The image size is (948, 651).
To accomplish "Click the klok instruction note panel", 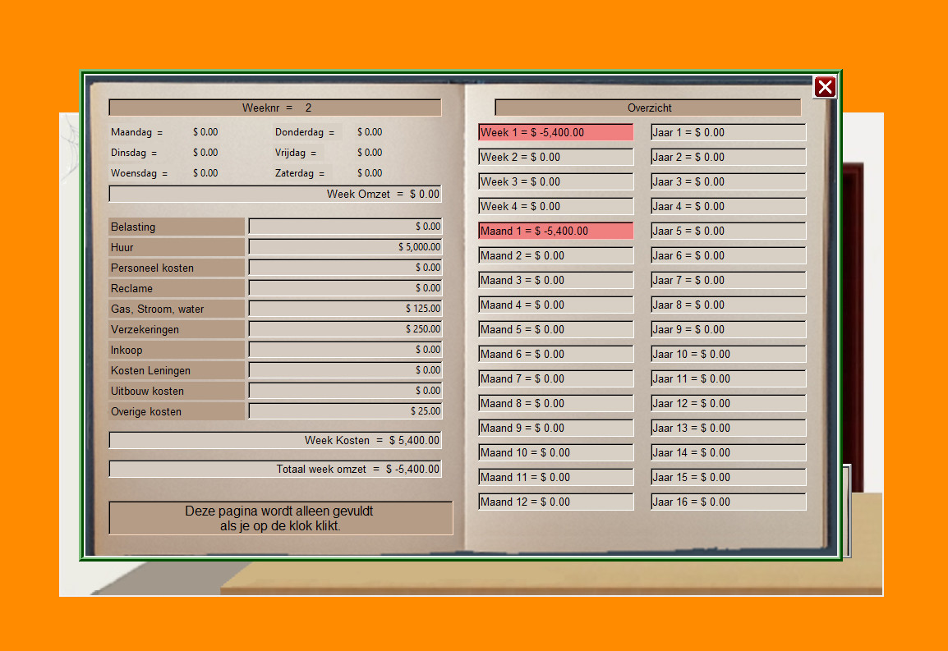I will tap(280, 517).
